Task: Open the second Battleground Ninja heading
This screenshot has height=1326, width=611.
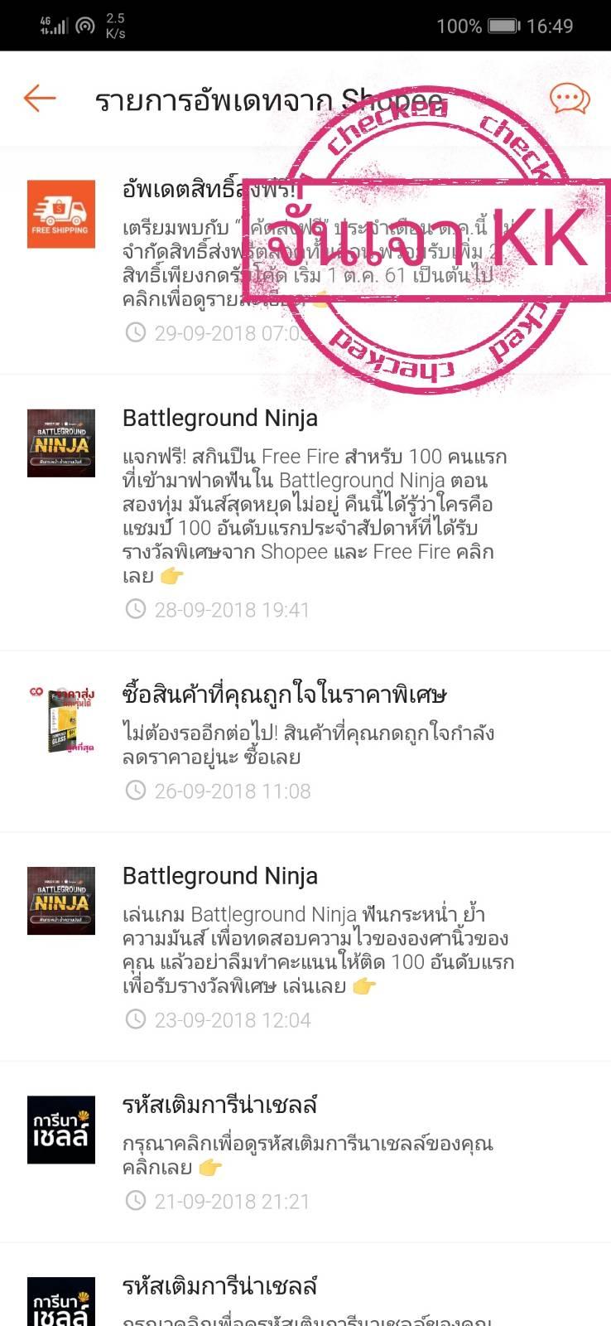Action: point(220,876)
